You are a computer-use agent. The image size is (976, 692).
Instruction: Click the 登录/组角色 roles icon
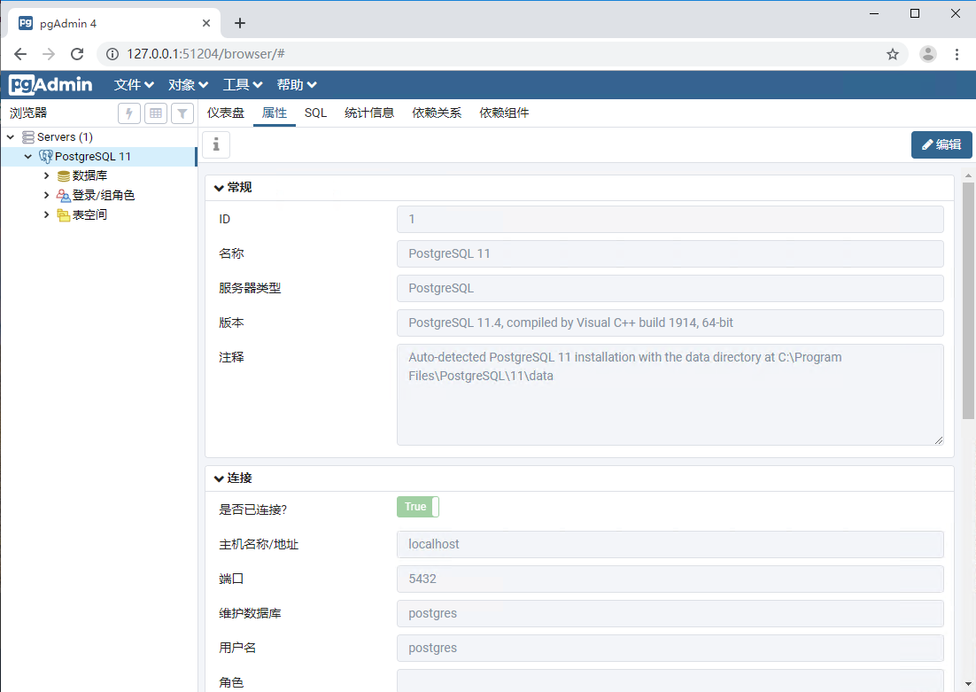tap(64, 196)
